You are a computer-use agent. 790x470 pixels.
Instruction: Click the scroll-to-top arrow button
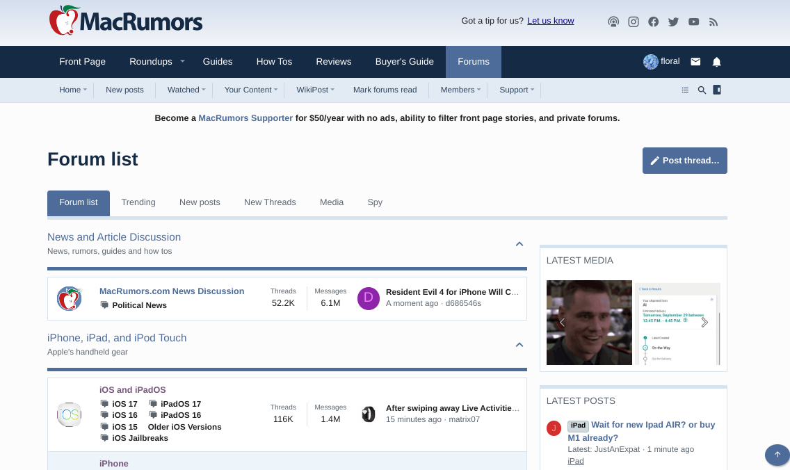pyautogui.click(x=777, y=455)
